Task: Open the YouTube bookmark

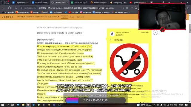Action: tap(73, 12)
